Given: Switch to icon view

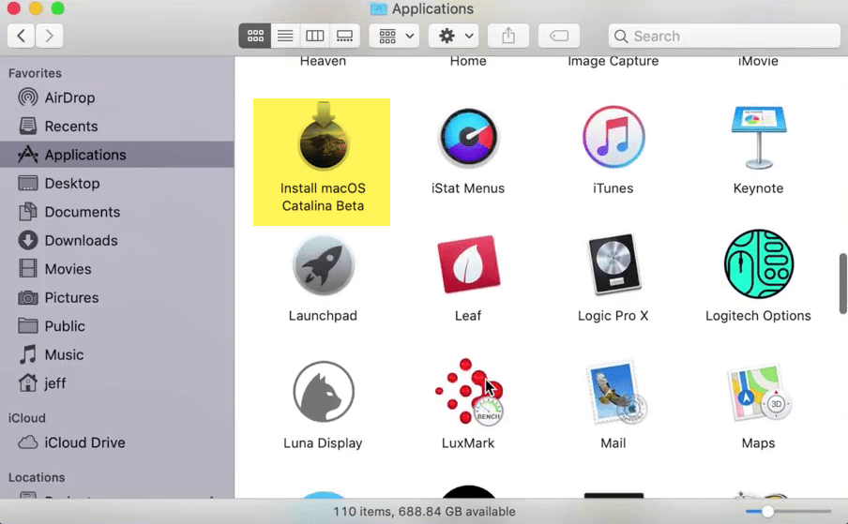Looking at the screenshot, I should point(255,37).
